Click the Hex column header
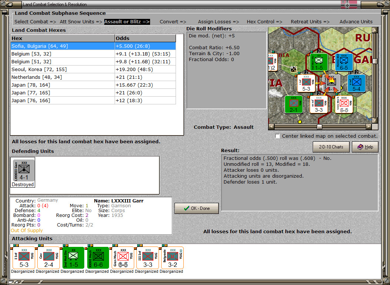This screenshot has width=390, height=285. click(x=62, y=38)
